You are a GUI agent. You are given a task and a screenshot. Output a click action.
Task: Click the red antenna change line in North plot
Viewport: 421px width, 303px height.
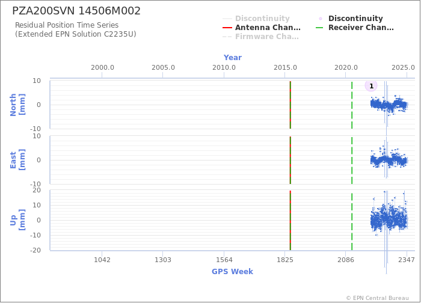(290, 105)
